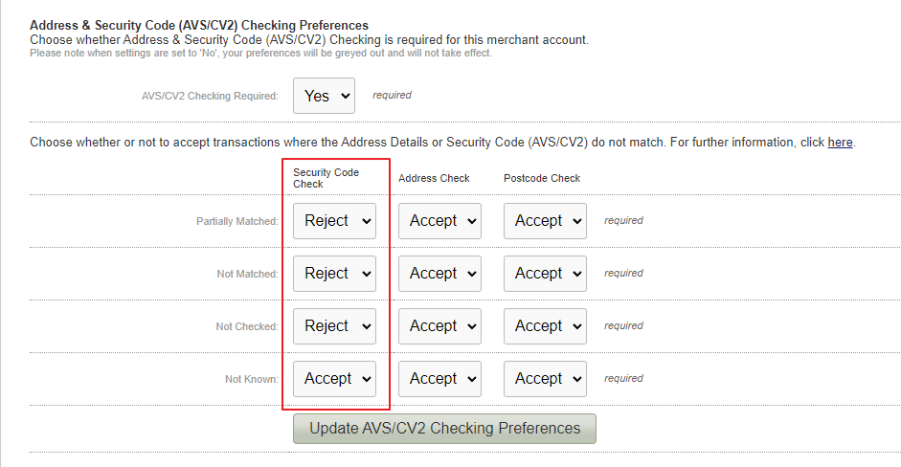The width and height of the screenshot is (901, 467).
Task: Open Not Known Postcode Check dropdown
Action: 546,379
